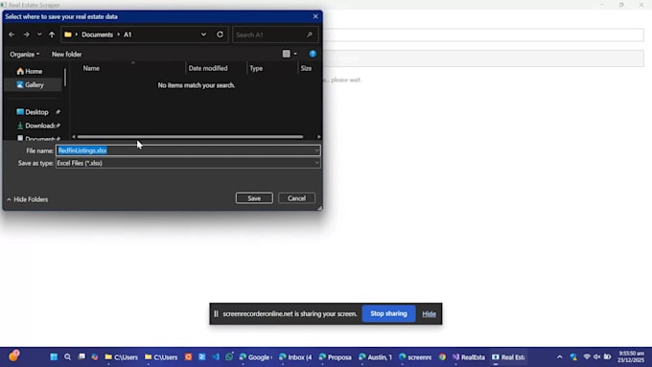Image resolution: width=652 pixels, height=367 pixels.
Task: Refresh the A1 folder view
Action: tap(220, 34)
